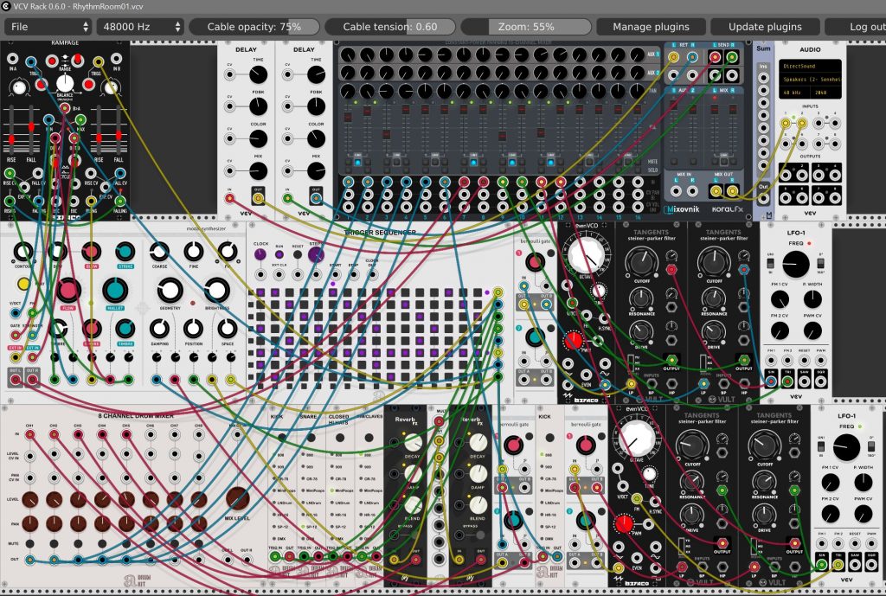Click the Rampage MIN output jack

49,119
